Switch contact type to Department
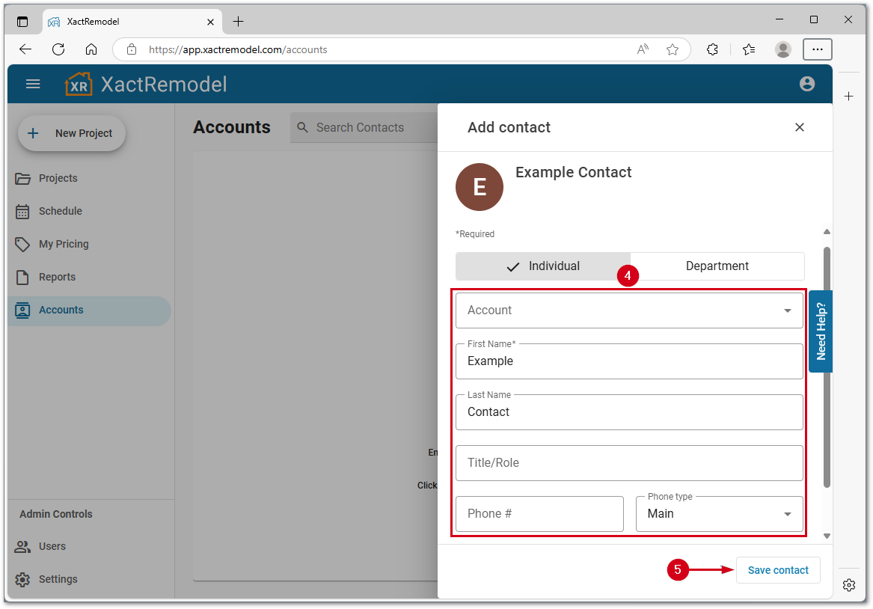 point(717,266)
